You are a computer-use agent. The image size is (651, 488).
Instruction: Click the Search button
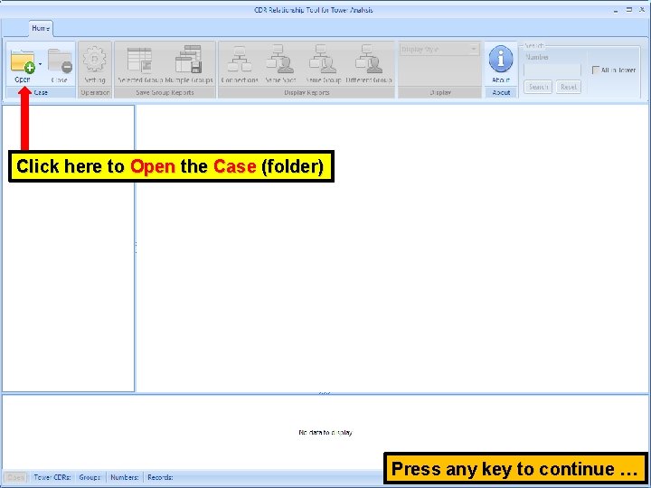(x=538, y=87)
